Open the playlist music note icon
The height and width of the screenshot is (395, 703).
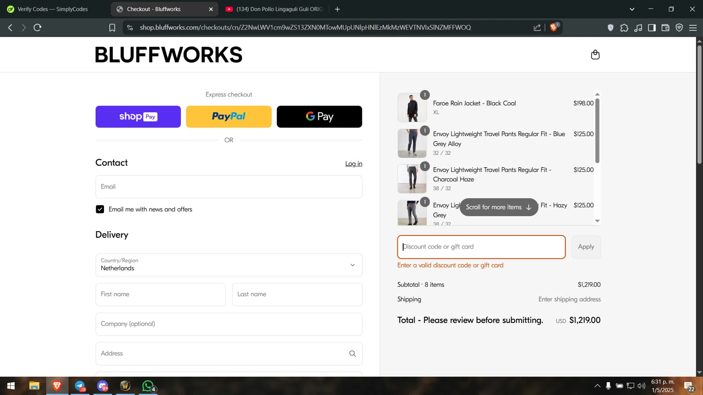click(638, 28)
